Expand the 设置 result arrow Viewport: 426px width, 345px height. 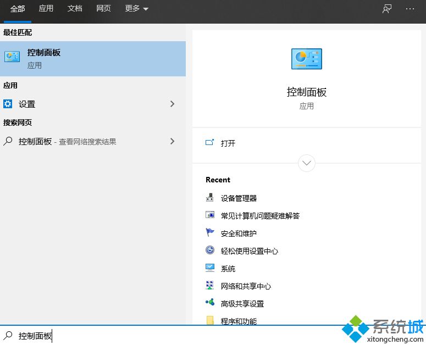click(x=172, y=104)
